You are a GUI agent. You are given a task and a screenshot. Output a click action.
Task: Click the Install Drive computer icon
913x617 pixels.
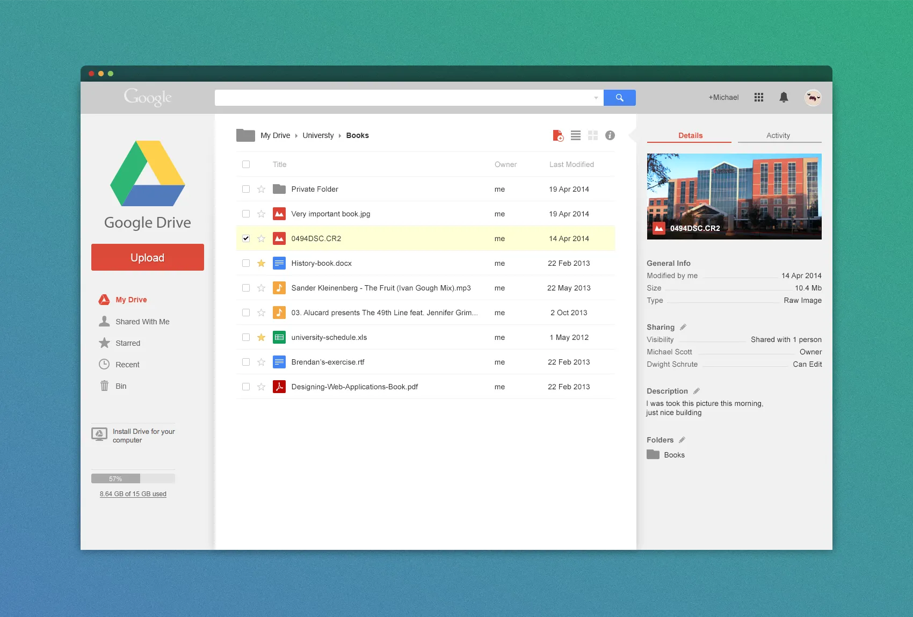(x=99, y=434)
